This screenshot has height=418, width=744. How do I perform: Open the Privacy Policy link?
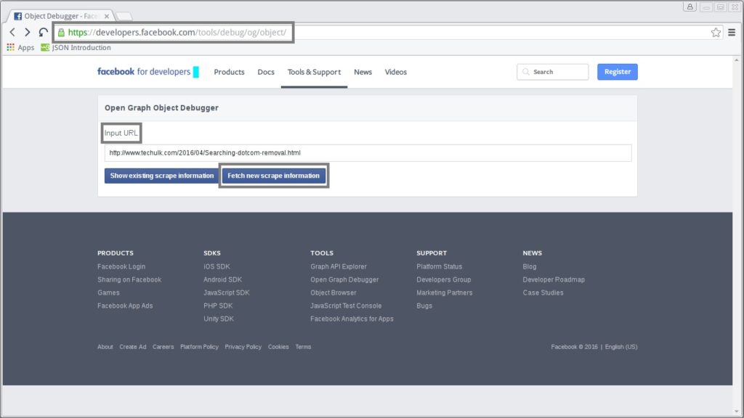tap(243, 347)
